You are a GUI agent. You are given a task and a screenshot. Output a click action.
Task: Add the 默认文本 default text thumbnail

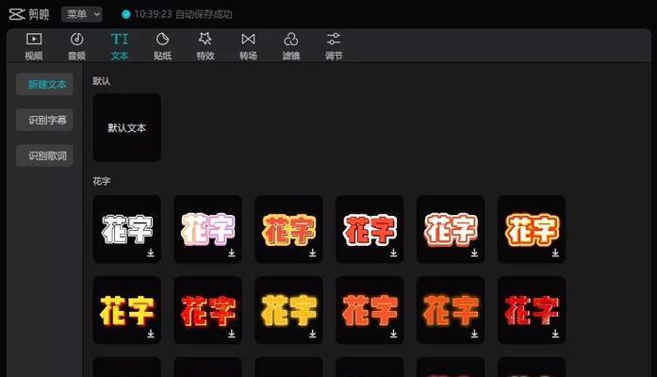[127, 127]
